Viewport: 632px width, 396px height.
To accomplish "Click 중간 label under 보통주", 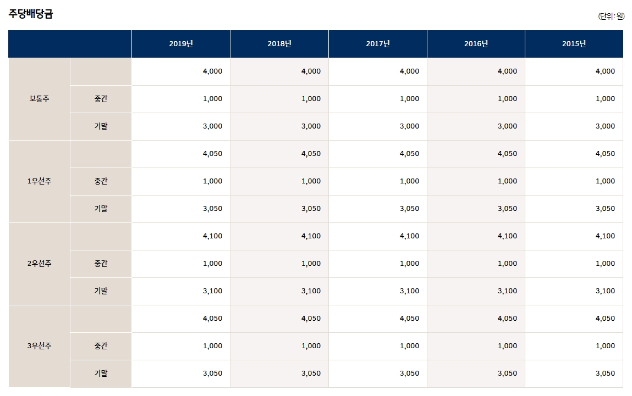I will tap(101, 99).
